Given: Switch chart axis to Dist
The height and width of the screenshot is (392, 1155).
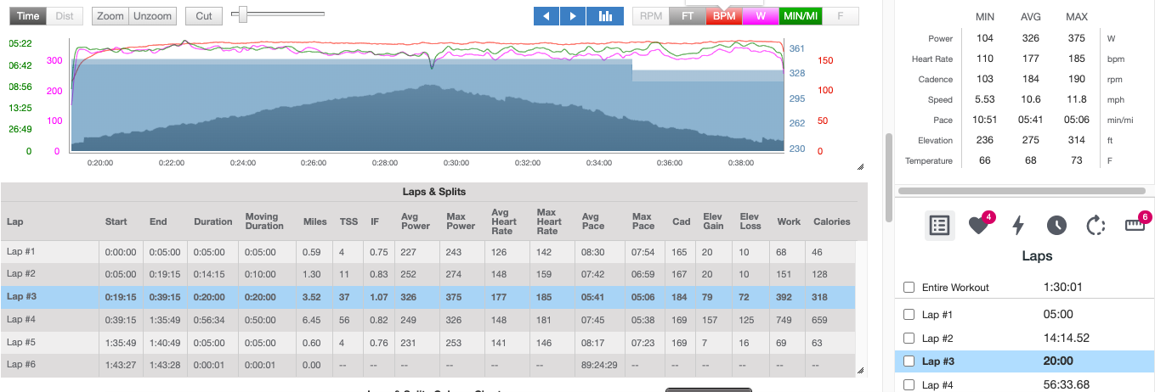Looking at the screenshot, I should tap(65, 16).
